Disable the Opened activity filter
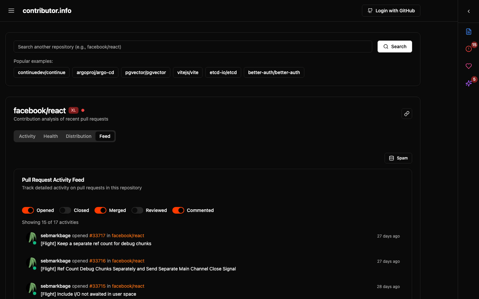The image size is (479, 299). [x=28, y=210]
